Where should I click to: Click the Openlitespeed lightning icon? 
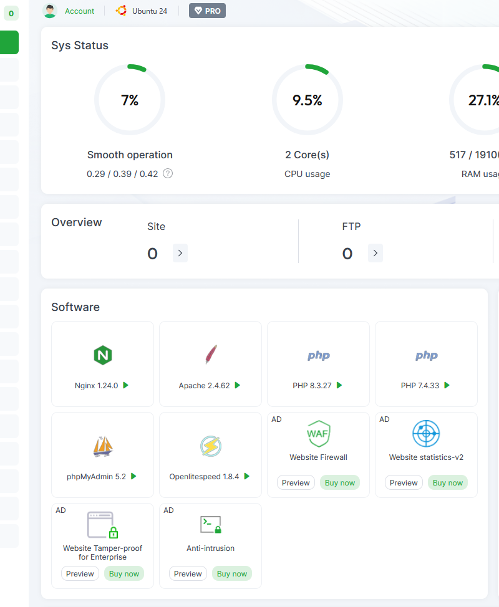(211, 446)
